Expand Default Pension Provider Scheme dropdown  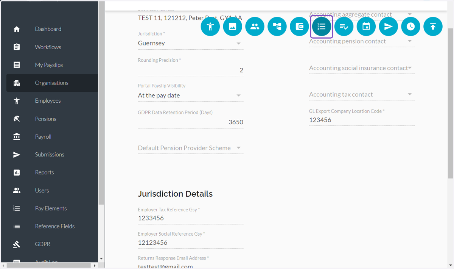point(190,148)
